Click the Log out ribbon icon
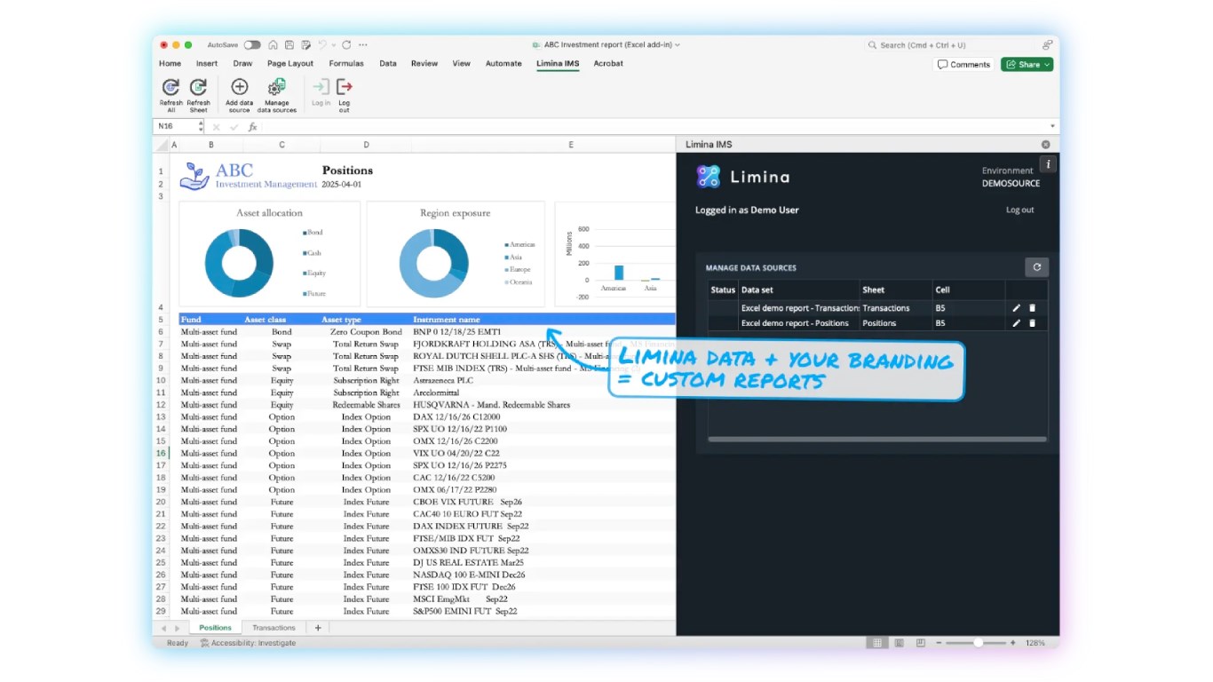 point(345,86)
